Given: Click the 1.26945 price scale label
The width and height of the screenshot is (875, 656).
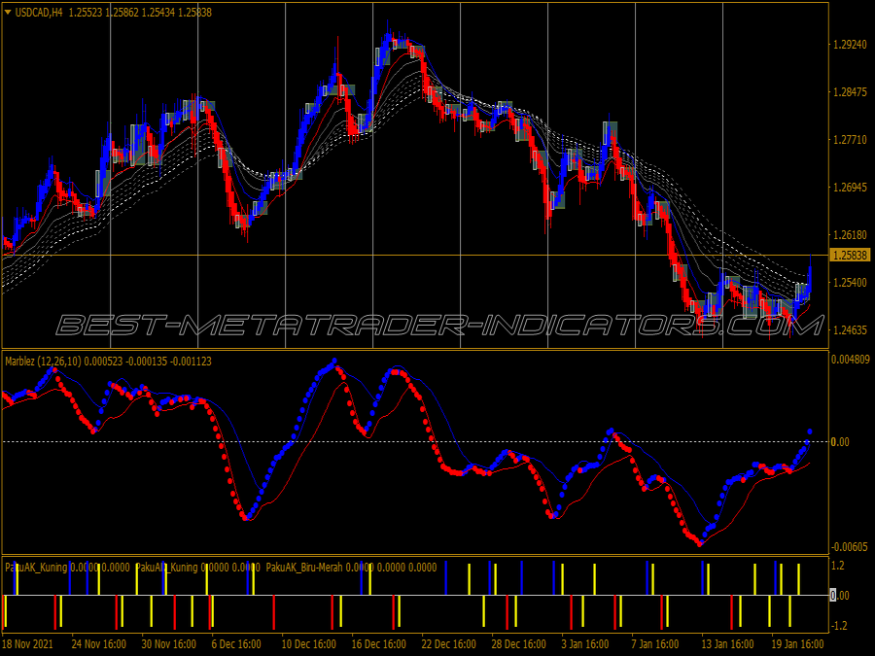Looking at the screenshot, I should (x=850, y=188).
